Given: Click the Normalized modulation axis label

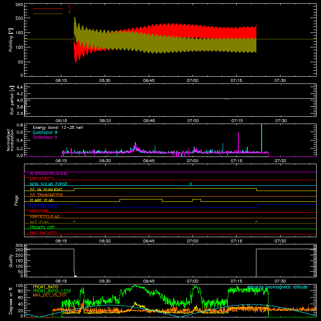Looking at the screenshot, I should pyautogui.click(x=10, y=140).
